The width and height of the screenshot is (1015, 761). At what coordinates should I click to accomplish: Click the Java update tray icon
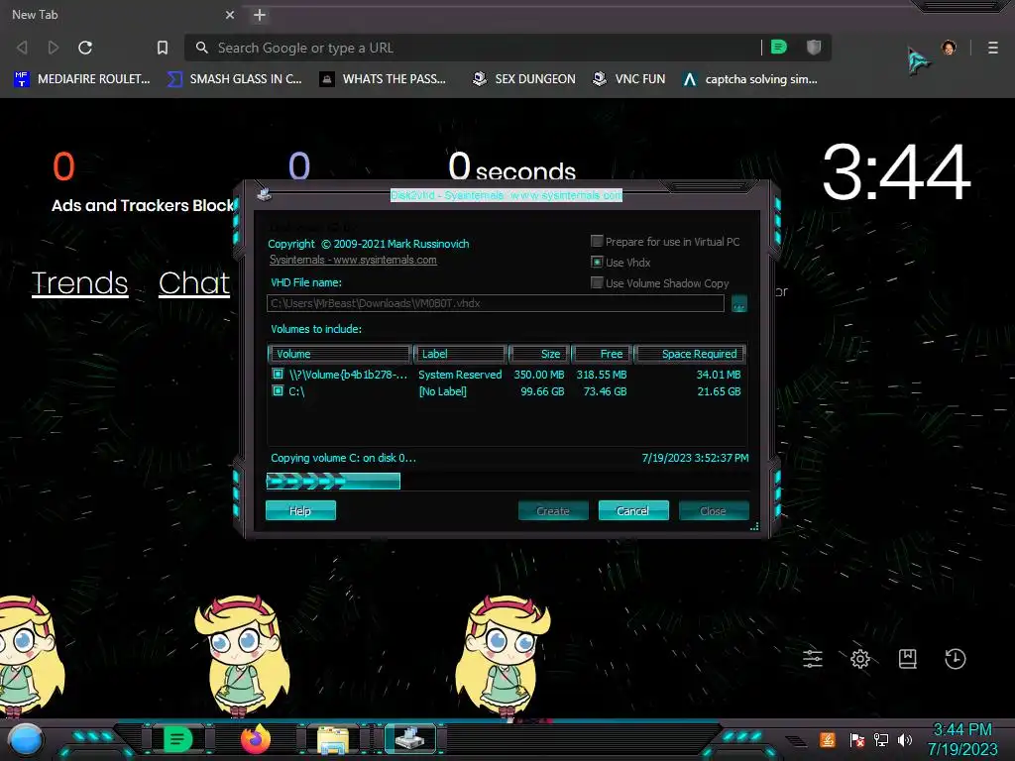[828, 739]
